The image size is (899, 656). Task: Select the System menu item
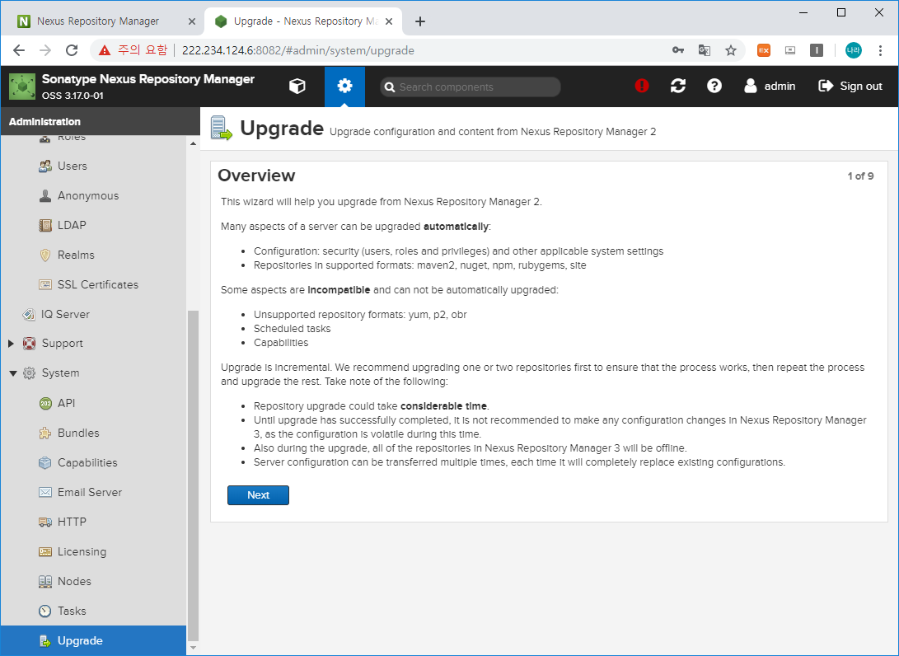61,373
